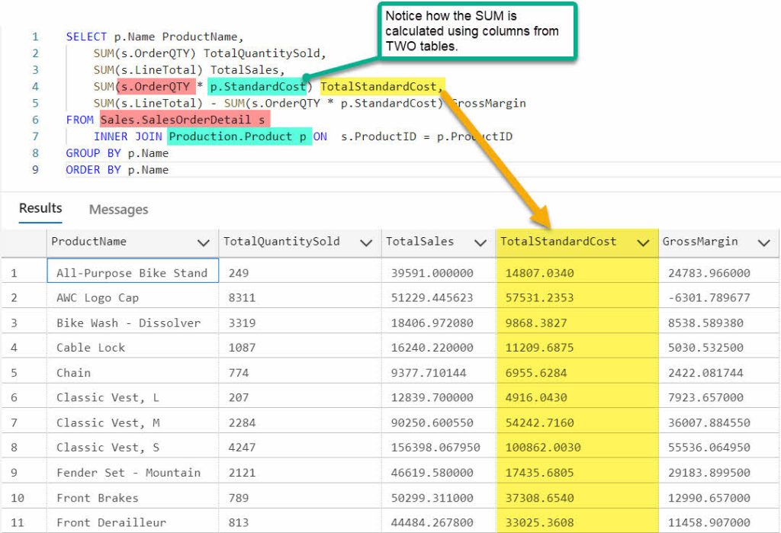Click GrossMargin value 11458.907000
This screenshot has width=781, height=533.
tap(709, 522)
